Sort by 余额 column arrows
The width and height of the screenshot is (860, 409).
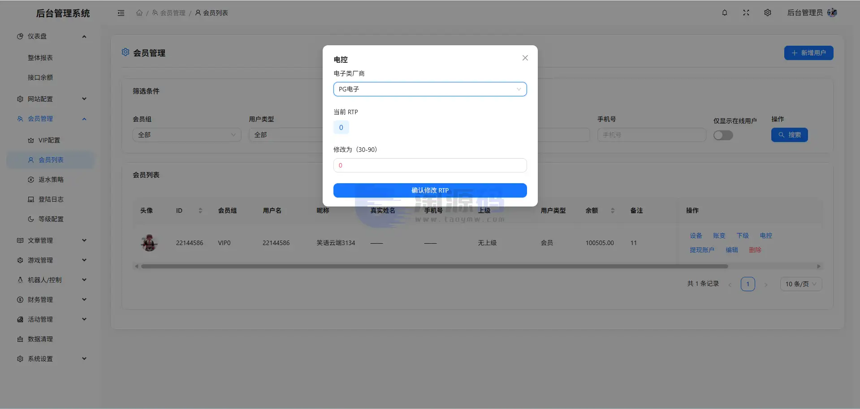613,211
